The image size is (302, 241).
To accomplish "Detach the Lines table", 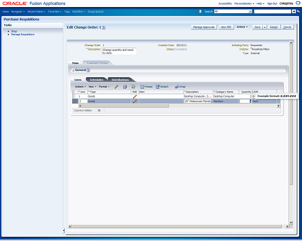I will point(162,87).
